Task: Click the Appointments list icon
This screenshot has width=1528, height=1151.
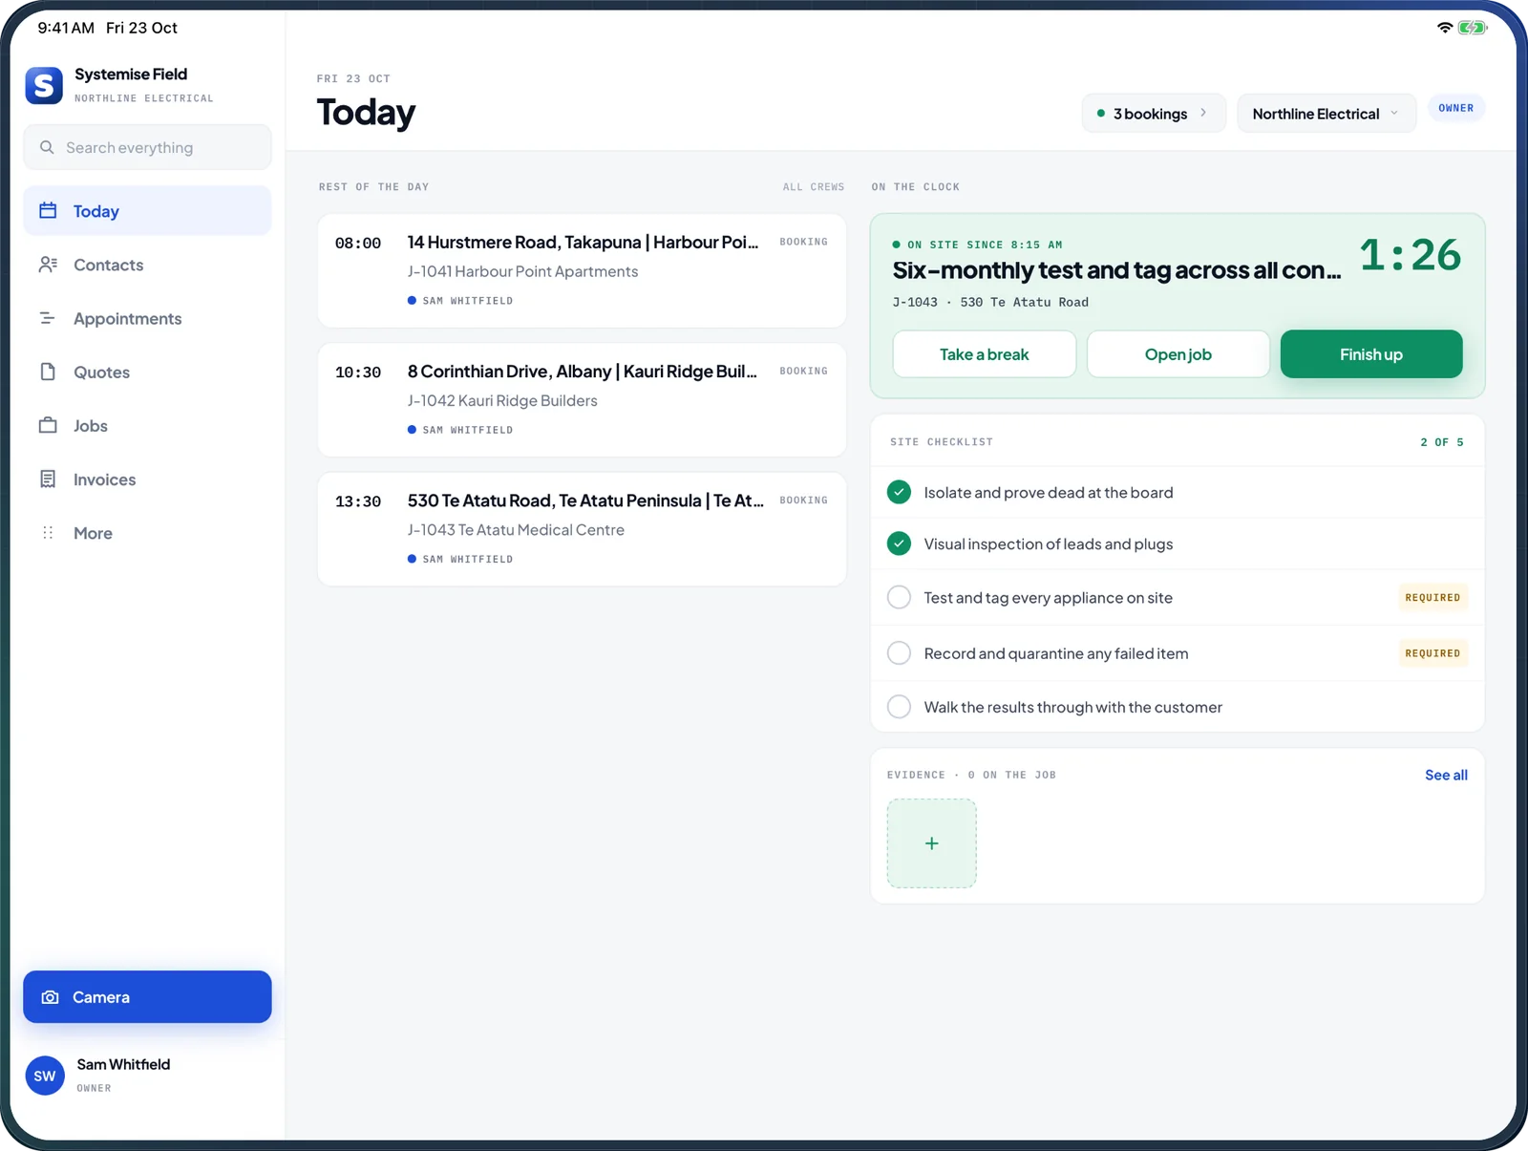Action: 48,318
